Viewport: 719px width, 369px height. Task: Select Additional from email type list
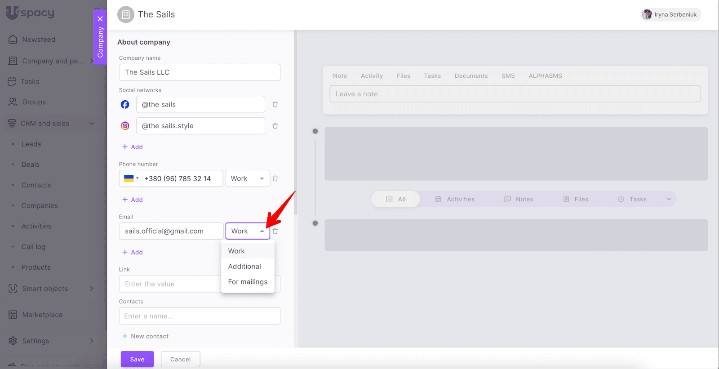[x=244, y=267]
